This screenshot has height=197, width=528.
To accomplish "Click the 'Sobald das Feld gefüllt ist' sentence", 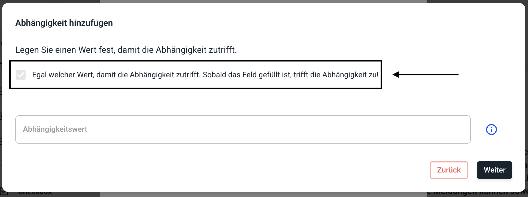I will click(290, 75).
